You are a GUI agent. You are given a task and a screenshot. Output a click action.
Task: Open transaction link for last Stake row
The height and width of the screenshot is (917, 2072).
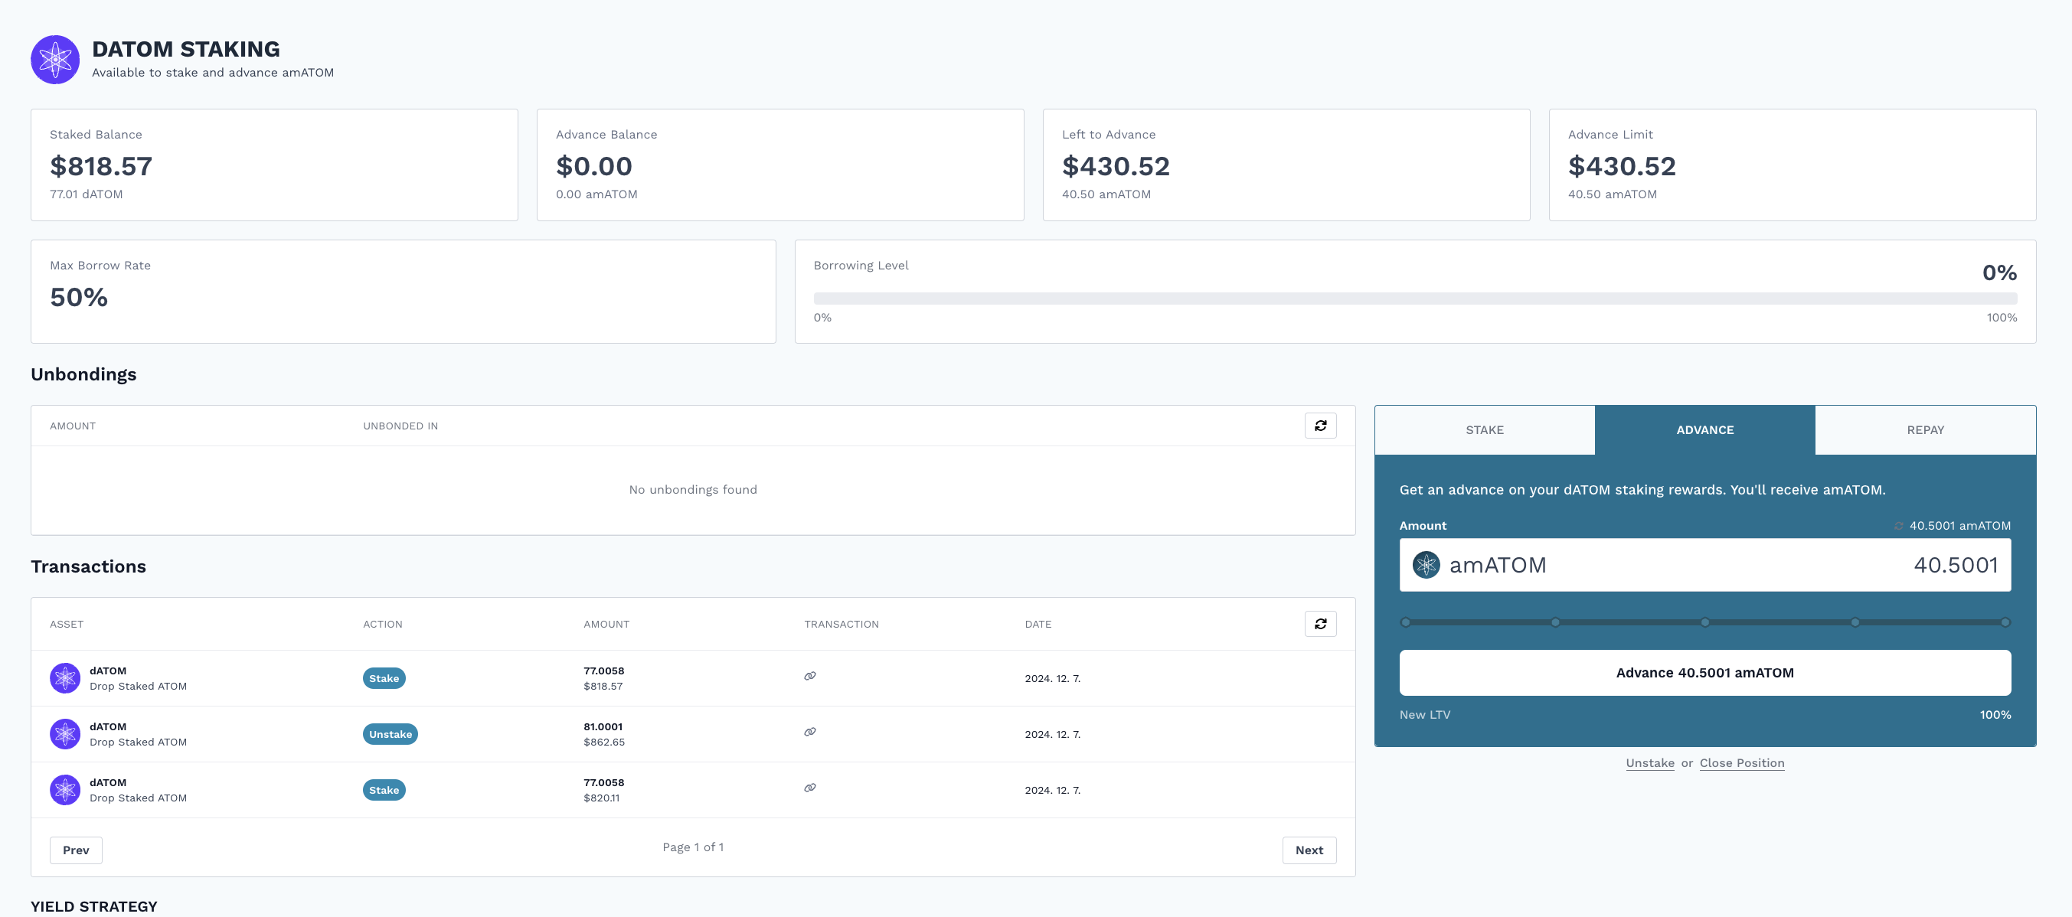[x=810, y=788]
